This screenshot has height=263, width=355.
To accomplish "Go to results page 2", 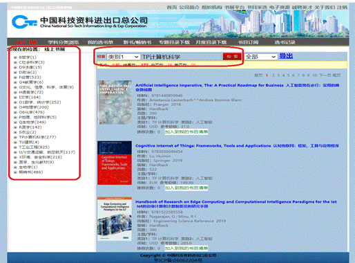I will 274,75.
